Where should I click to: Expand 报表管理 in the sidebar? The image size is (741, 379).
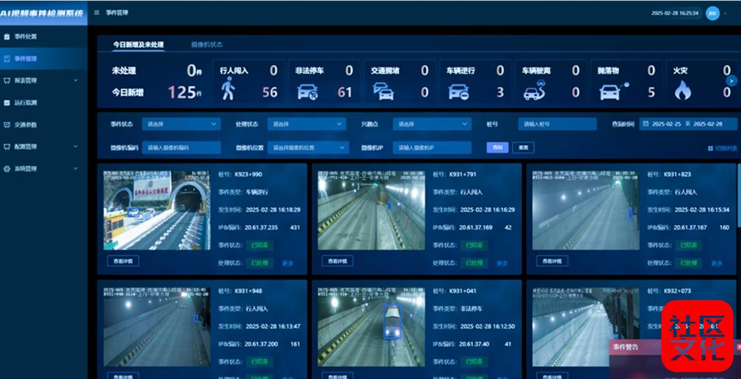(x=43, y=80)
